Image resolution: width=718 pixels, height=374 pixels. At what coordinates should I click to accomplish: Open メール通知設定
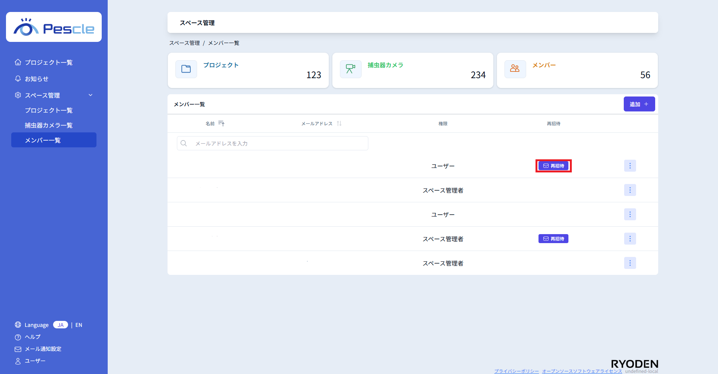click(x=43, y=349)
